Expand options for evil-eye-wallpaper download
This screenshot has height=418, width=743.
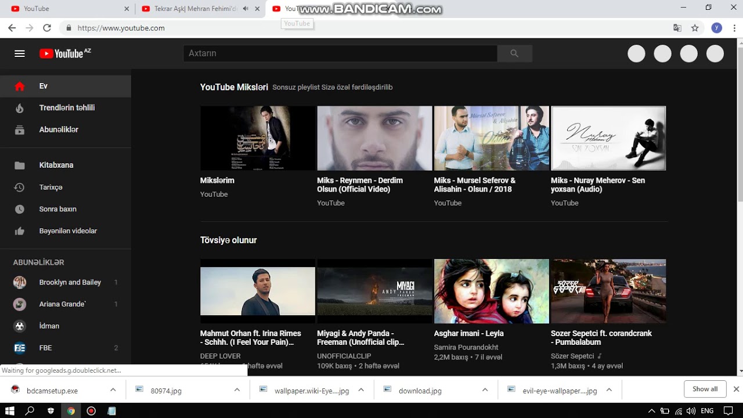pyautogui.click(x=609, y=390)
